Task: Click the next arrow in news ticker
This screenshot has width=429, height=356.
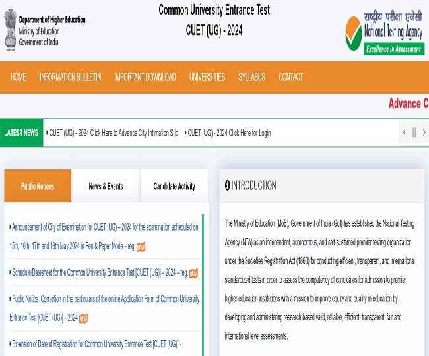Action: coord(423,133)
